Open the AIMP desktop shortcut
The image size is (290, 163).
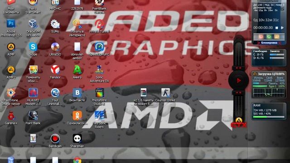point(11,47)
